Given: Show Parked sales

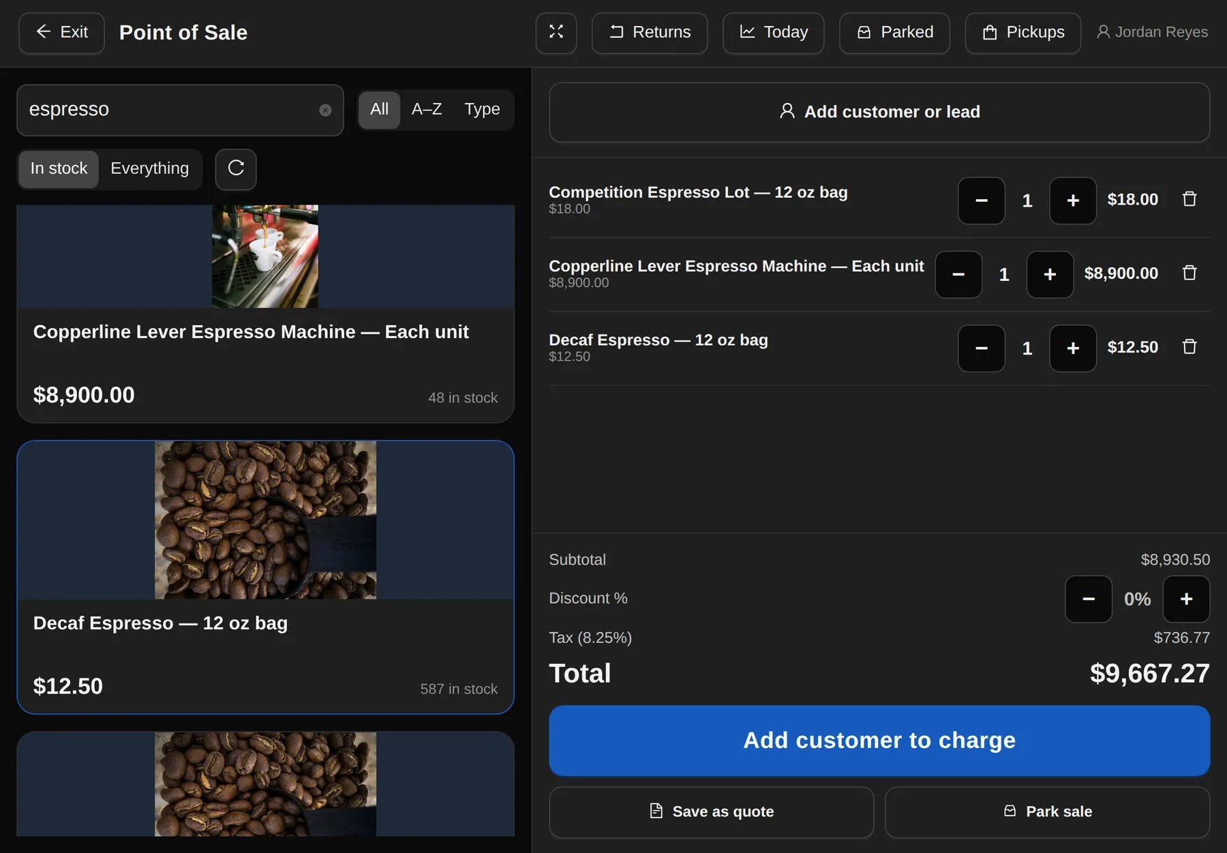Looking at the screenshot, I should point(895,33).
